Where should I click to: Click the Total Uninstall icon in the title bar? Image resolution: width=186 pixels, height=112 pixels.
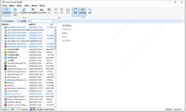point(3,2)
